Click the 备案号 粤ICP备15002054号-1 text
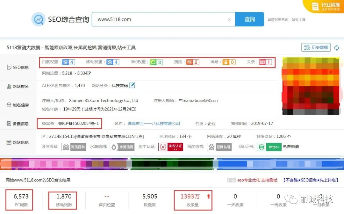This screenshot has height=214, width=344. (x=70, y=124)
